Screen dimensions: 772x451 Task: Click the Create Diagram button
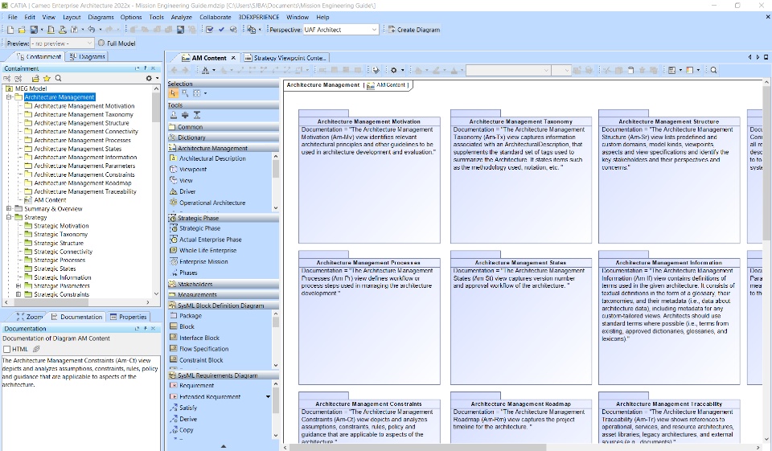pyautogui.click(x=414, y=30)
